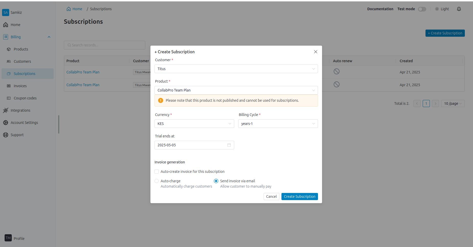Viewport: 473px width, 247px height.
Task: Select the Auto-charge radio option
Action: (x=157, y=181)
